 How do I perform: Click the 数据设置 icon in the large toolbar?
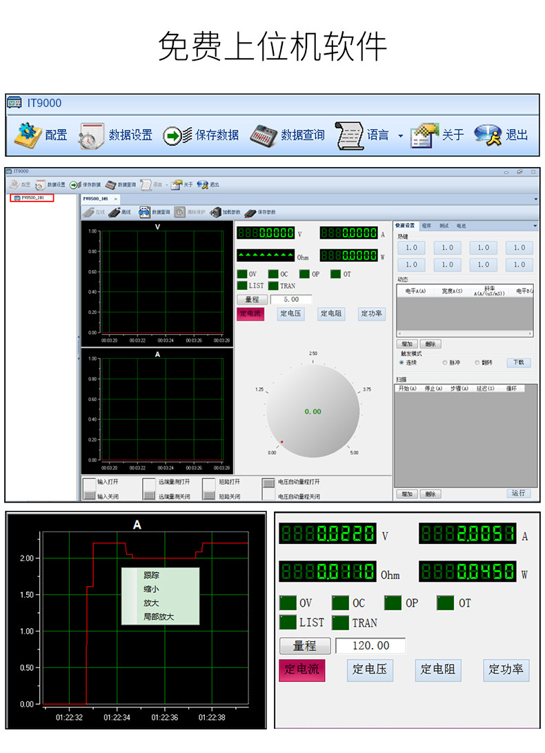pyautogui.click(x=91, y=135)
